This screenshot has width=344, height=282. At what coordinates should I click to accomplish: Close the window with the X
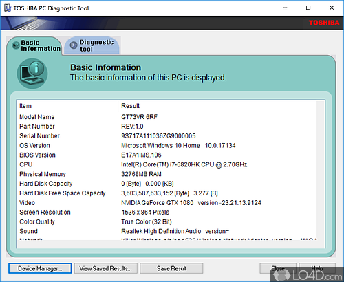tap(332, 8)
